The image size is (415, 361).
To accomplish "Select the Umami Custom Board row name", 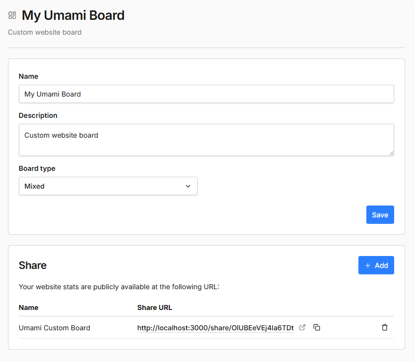I will pos(55,328).
